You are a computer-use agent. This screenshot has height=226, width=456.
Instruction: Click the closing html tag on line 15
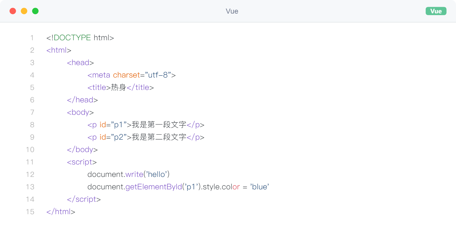[x=61, y=212]
